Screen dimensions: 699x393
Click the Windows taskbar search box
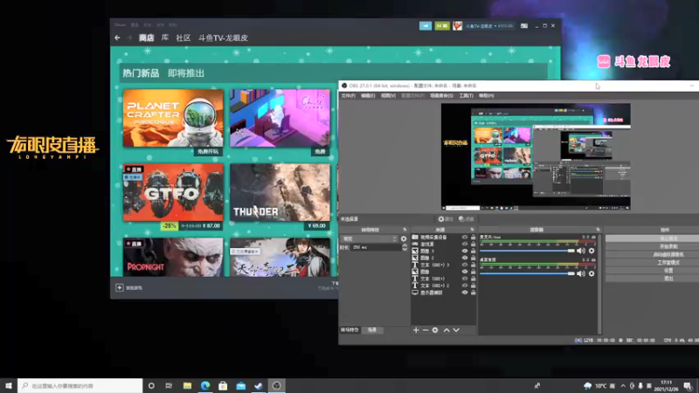pyautogui.click(x=80, y=385)
